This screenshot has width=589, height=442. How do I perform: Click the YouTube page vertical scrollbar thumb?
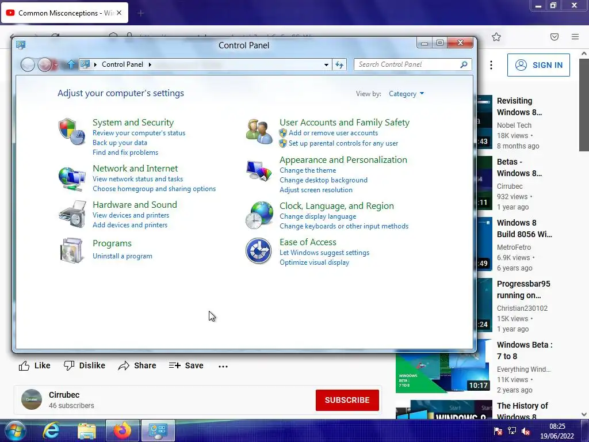coord(584,105)
